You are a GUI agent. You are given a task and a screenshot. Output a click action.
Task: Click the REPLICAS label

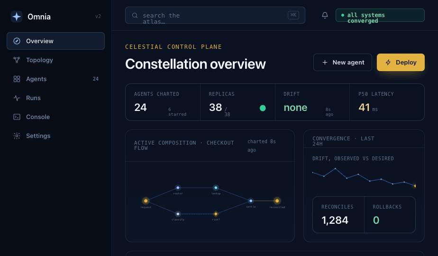point(221,94)
